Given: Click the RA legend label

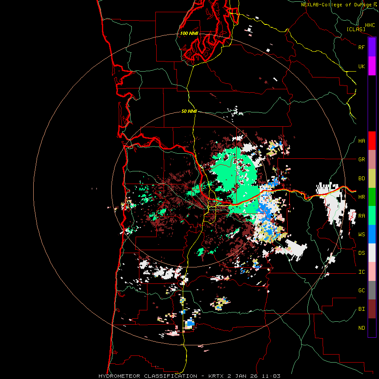Looking at the screenshot, I should tap(361, 216).
